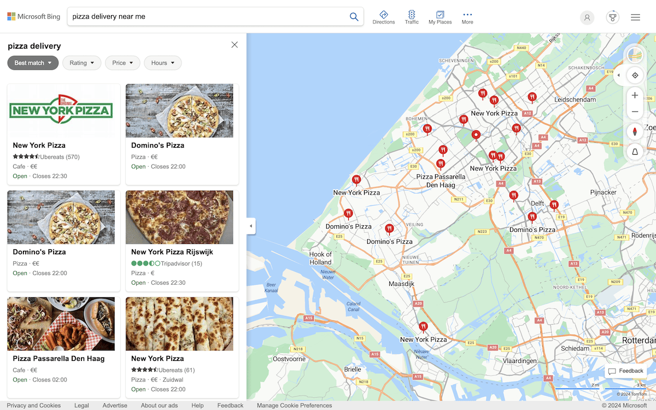Screen dimensions: 656x410
Task: Collapse the results side panel arrow
Action: (251, 226)
